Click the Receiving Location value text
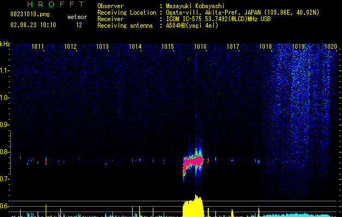The height and width of the screenshot is (217, 342). [x=242, y=12]
